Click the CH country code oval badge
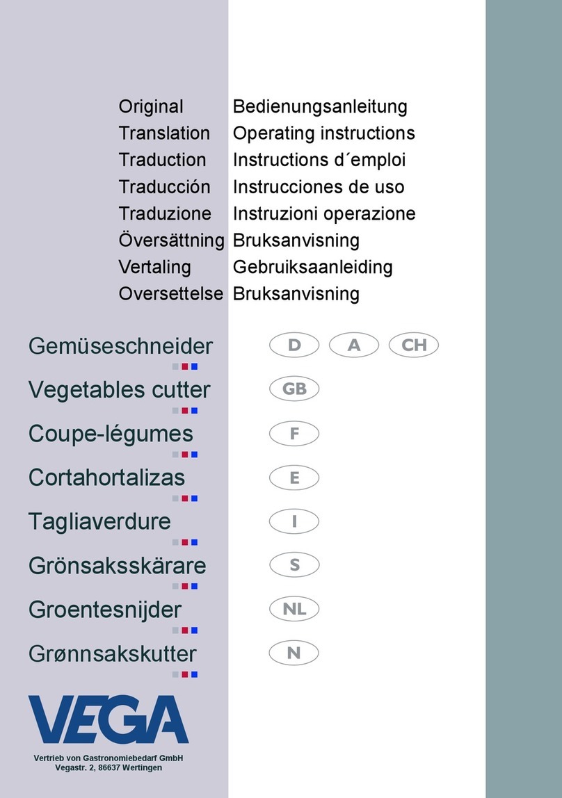 tap(414, 345)
